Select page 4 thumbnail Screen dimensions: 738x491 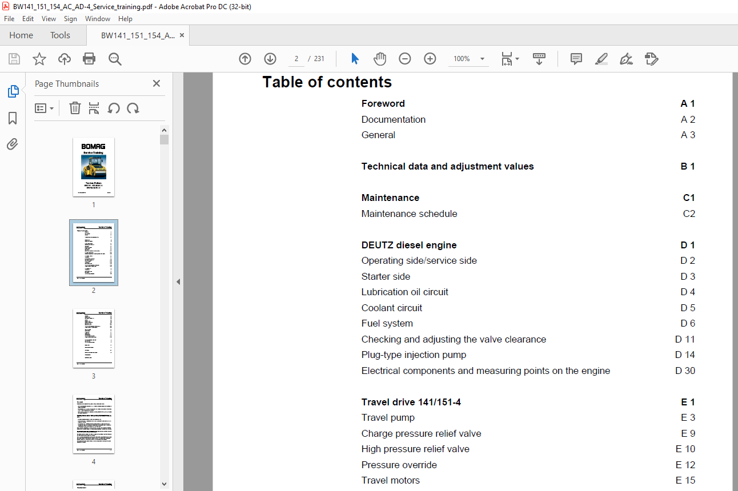(94, 424)
